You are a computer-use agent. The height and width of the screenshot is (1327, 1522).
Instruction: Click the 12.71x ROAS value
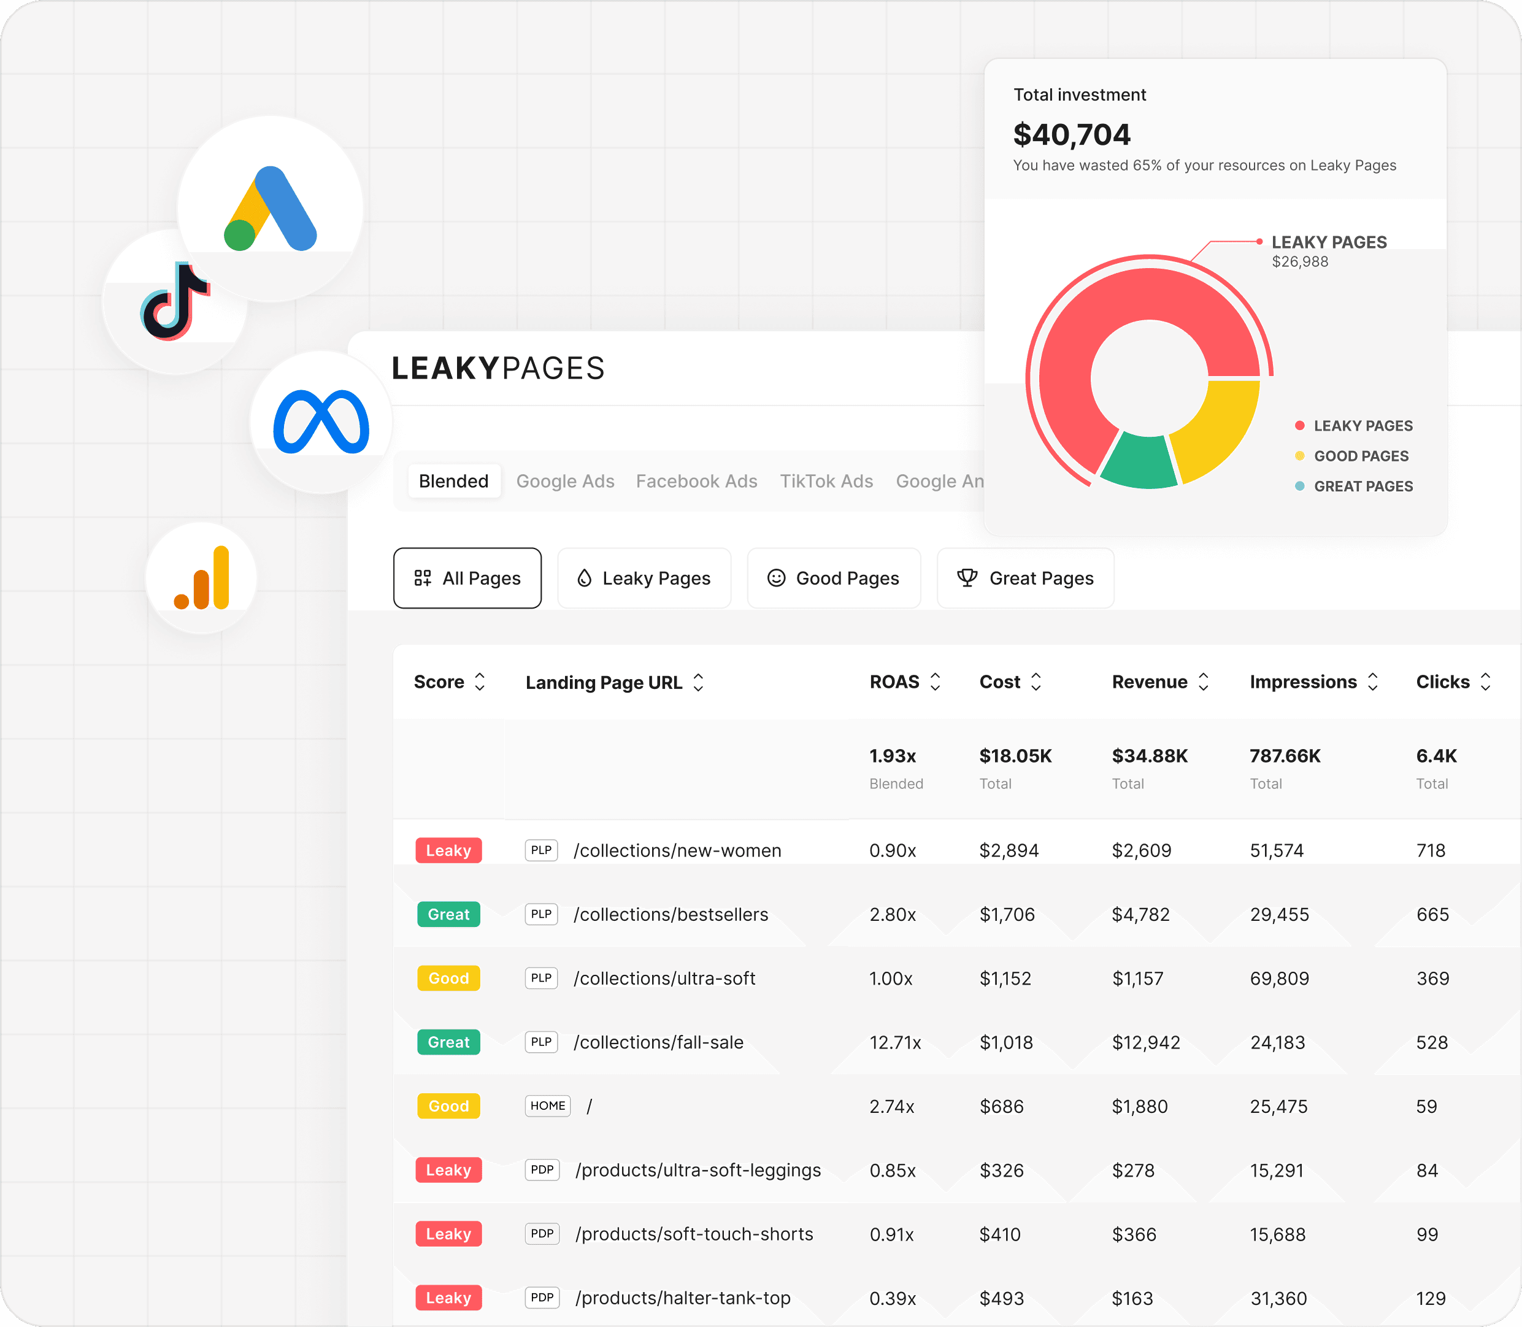point(895,1043)
